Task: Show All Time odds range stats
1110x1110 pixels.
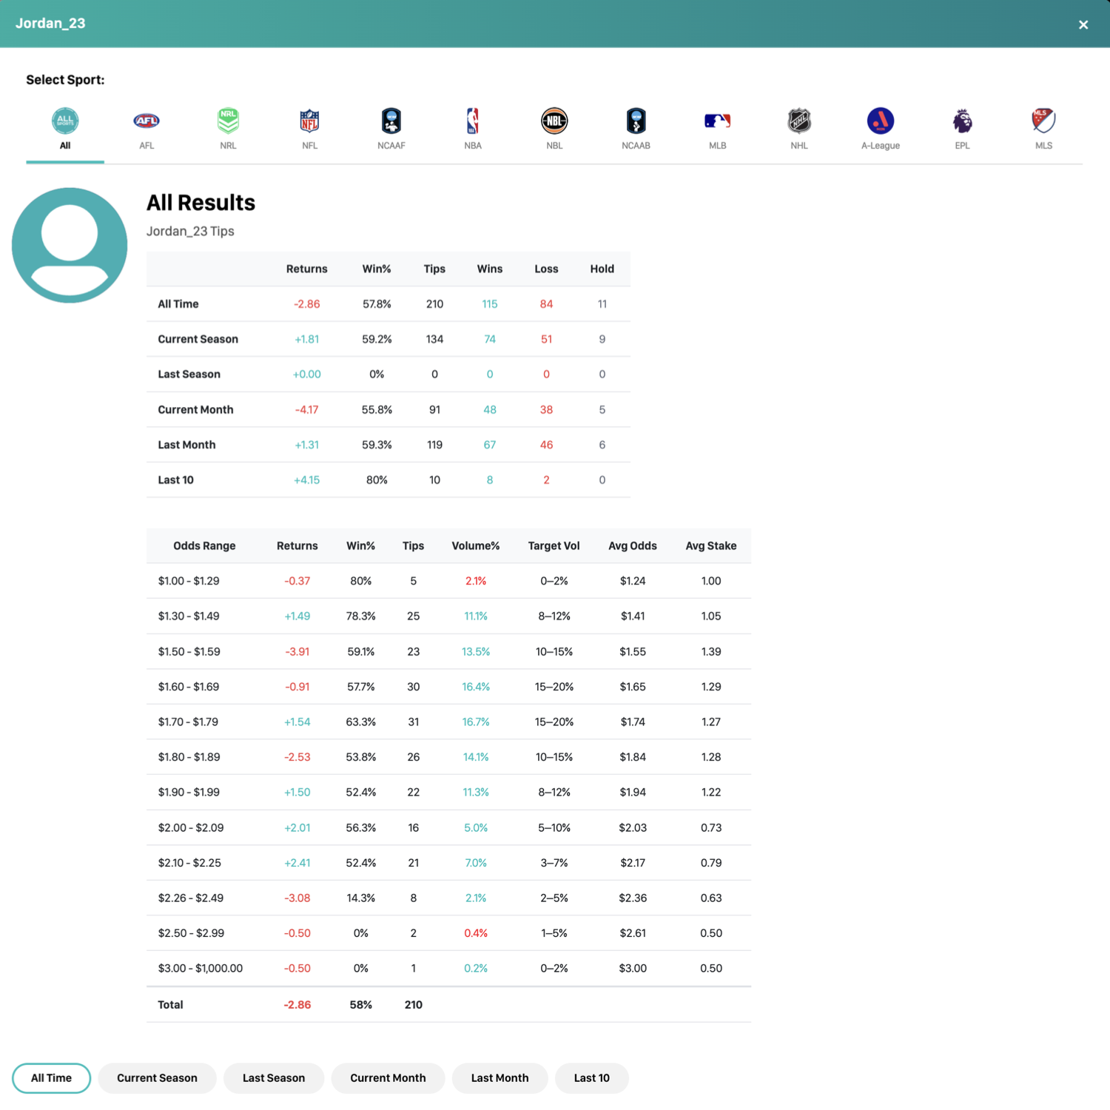Action: 51,1078
